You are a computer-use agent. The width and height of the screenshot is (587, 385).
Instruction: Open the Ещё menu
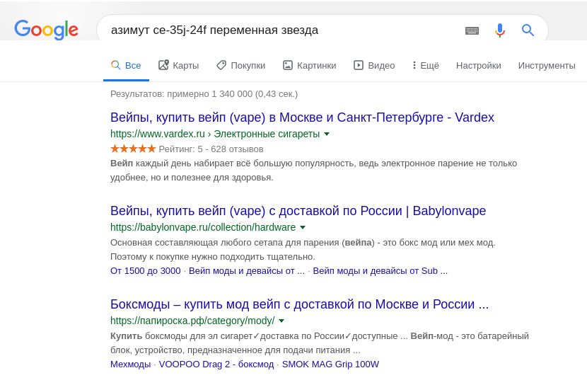pos(425,66)
